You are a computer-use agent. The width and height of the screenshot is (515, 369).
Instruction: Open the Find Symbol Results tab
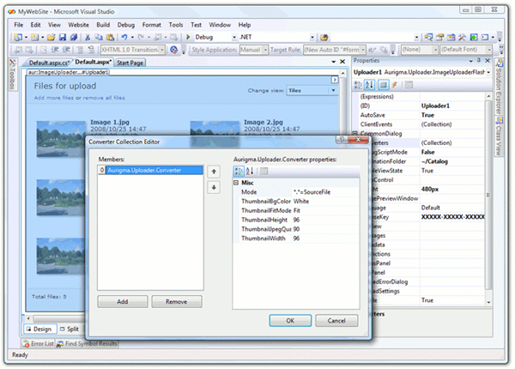pos(87,344)
